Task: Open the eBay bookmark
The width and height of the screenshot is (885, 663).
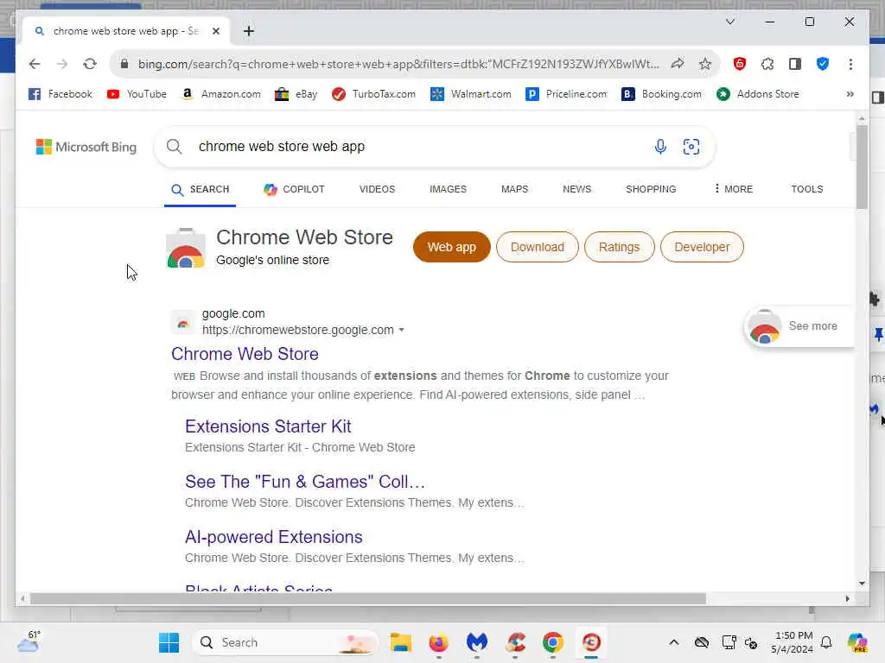Action: pyautogui.click(x=296, y=94)
